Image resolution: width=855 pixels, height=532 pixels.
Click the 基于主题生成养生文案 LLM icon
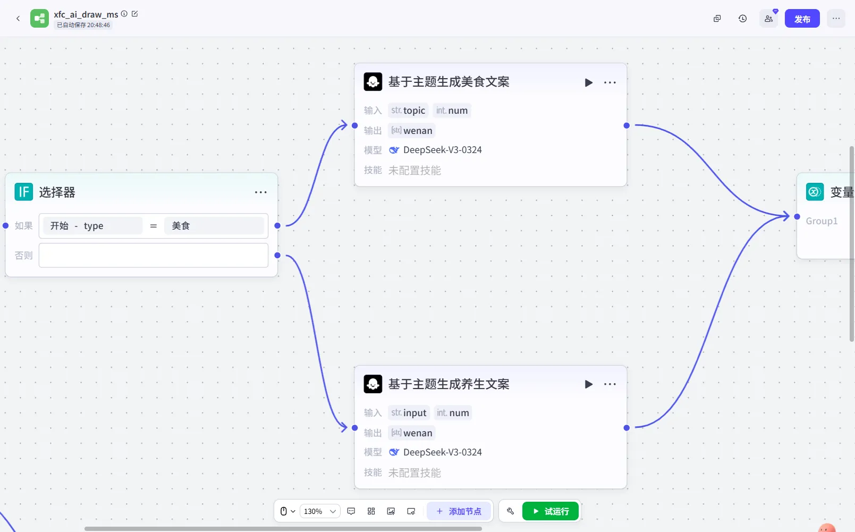(373, 384)
